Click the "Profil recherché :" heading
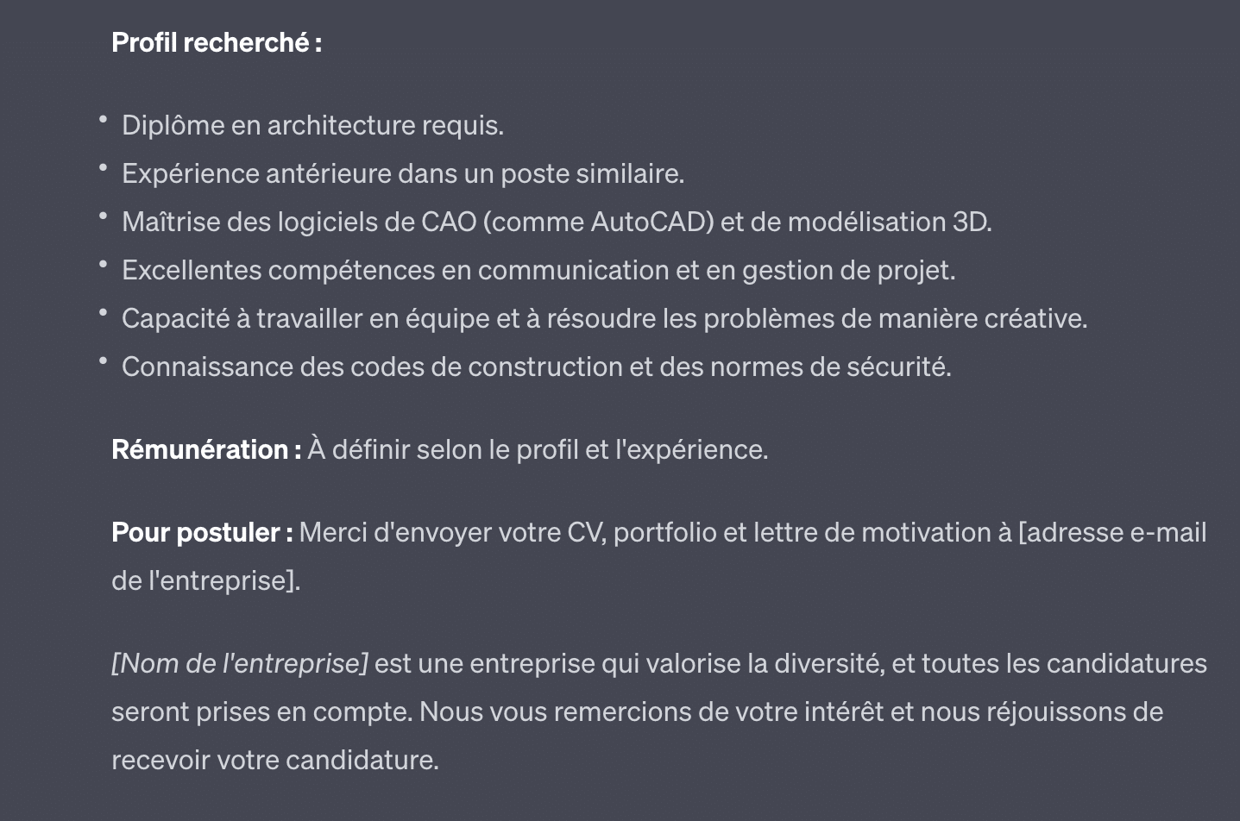Viewport: 1240px width, 821px height. click(x=217, y=42)
